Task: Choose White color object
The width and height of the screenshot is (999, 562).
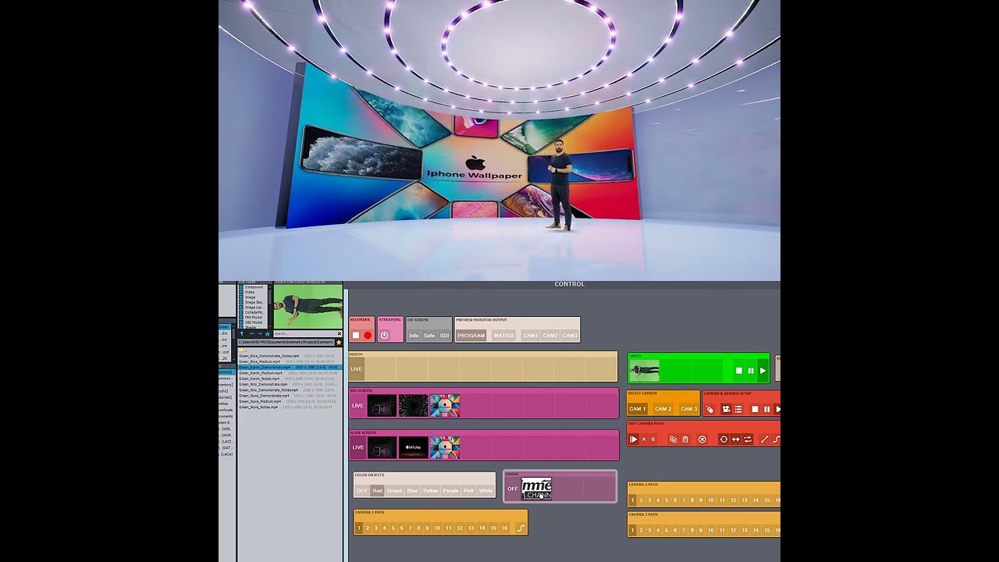Action: click(485, 491)
